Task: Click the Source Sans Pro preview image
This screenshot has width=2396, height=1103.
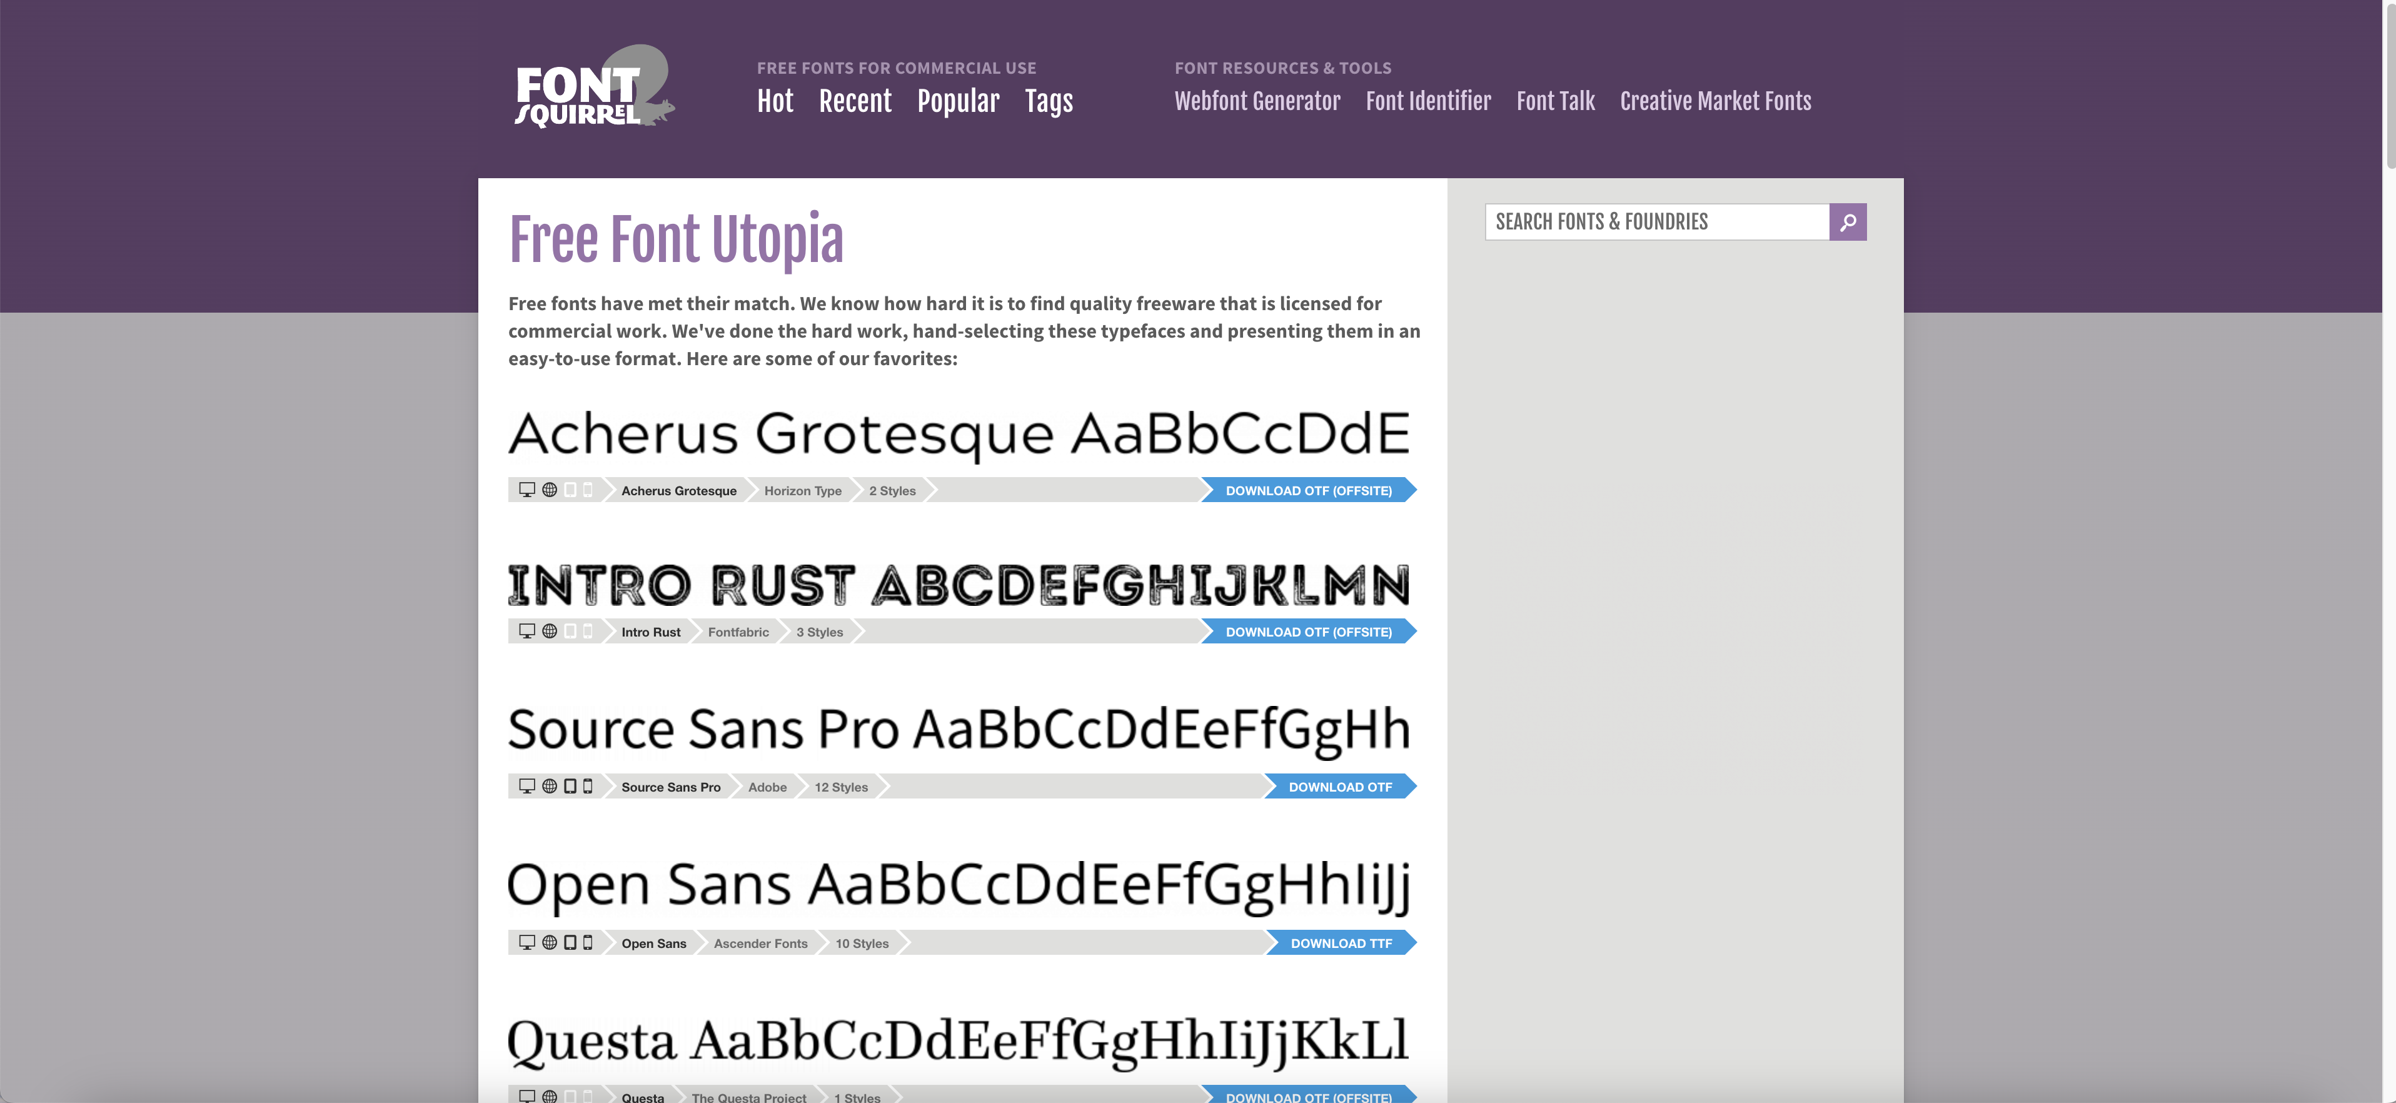Action: point(959,733)
